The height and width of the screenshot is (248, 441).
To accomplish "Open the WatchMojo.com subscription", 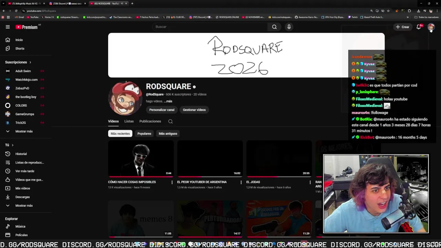I will [26, 80].
